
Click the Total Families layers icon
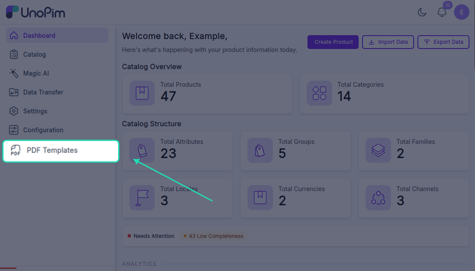pos(378,150)
